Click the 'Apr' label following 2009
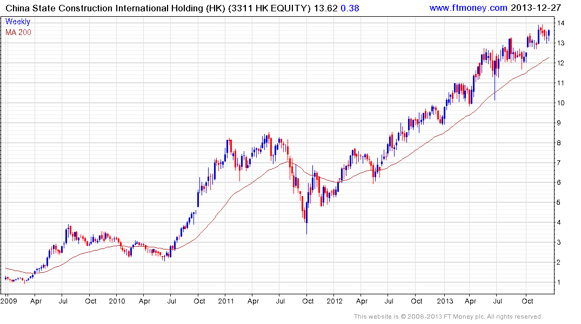 point(36,301)
